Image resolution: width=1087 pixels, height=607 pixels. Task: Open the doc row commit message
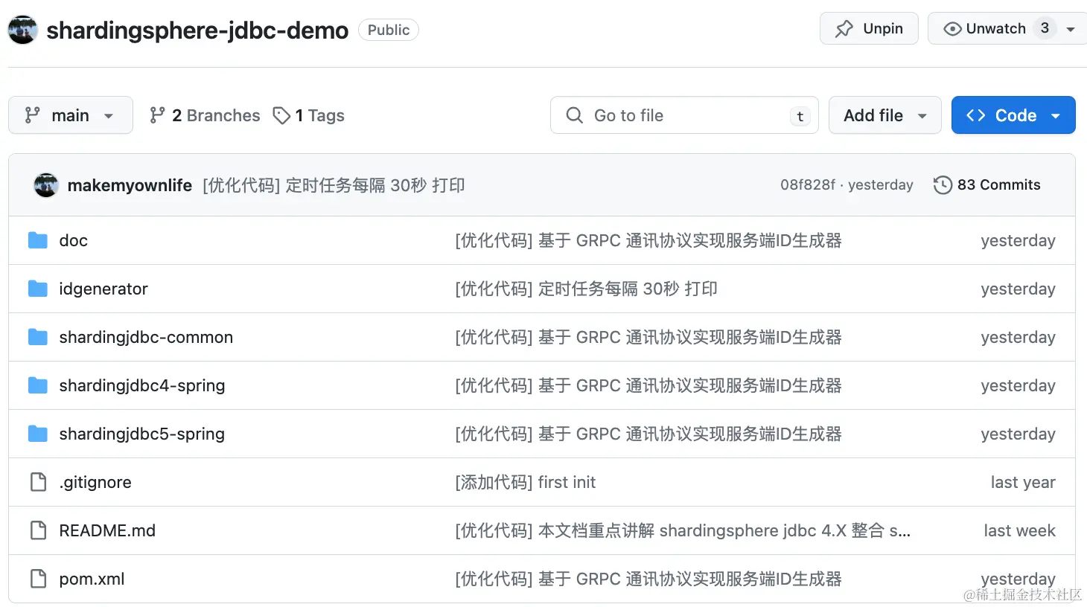point(648,240)
